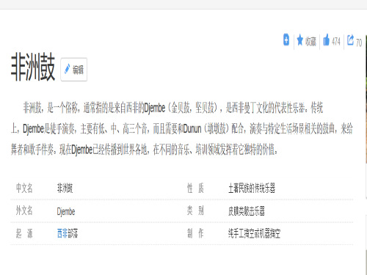This screenshot has height=275, width=367.
Task: Click the thumbs-up like icon
Action: coord(326,40)
